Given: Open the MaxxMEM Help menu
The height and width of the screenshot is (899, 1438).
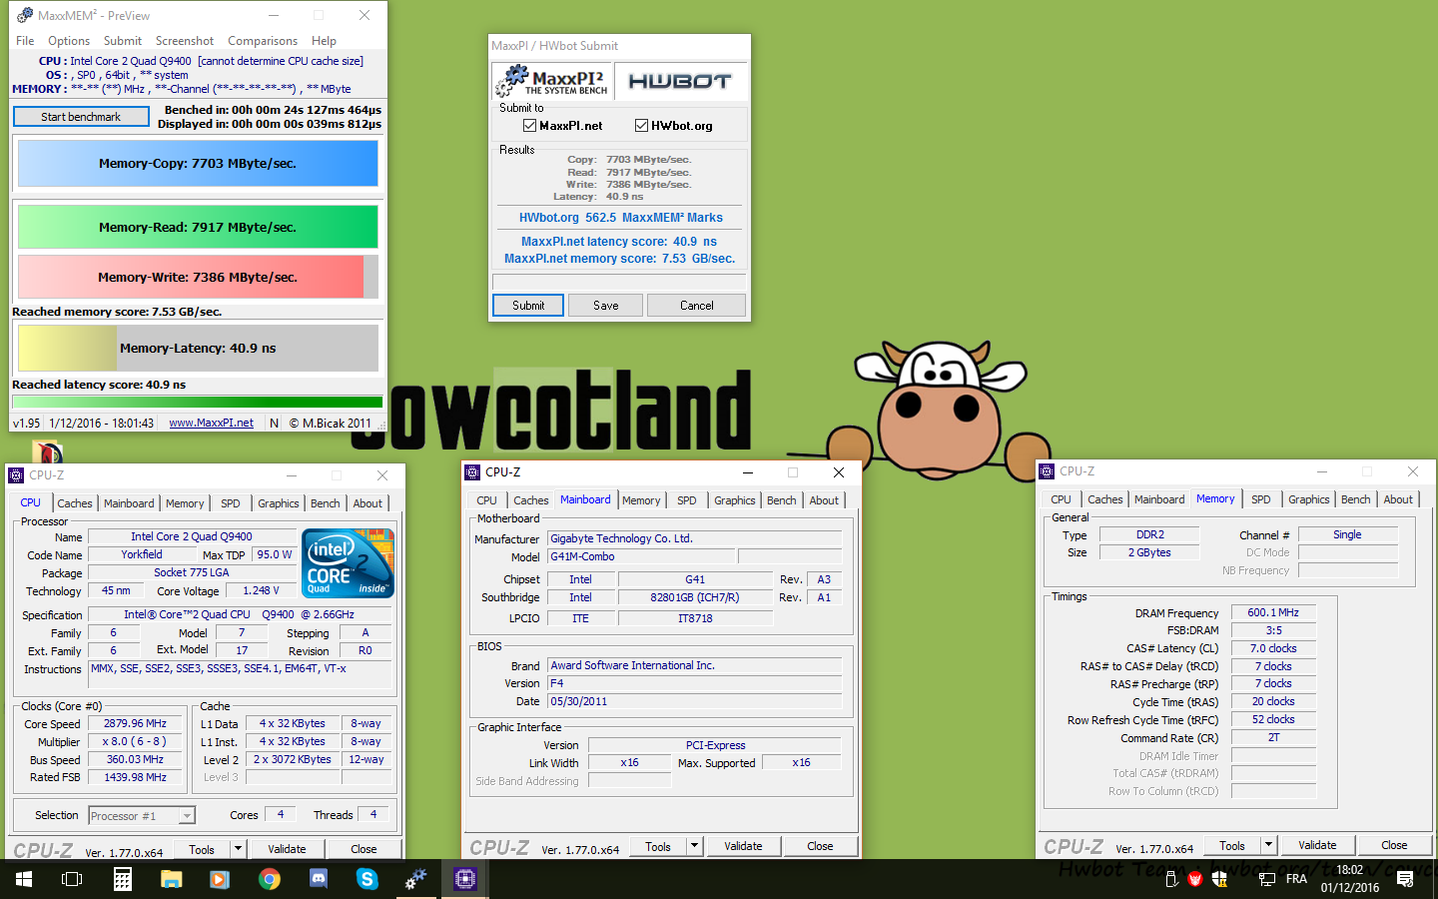Looking at the screenshot, I should tap(324, 41).
